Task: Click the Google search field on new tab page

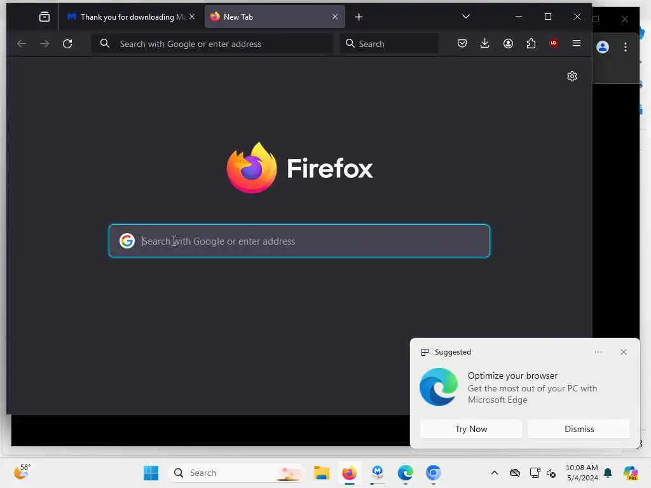Action: click(x=299, y=241)
